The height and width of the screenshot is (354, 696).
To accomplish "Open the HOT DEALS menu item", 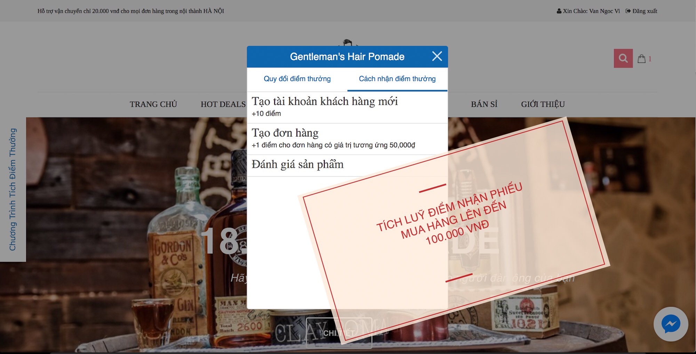I will [x=223, y=104].
